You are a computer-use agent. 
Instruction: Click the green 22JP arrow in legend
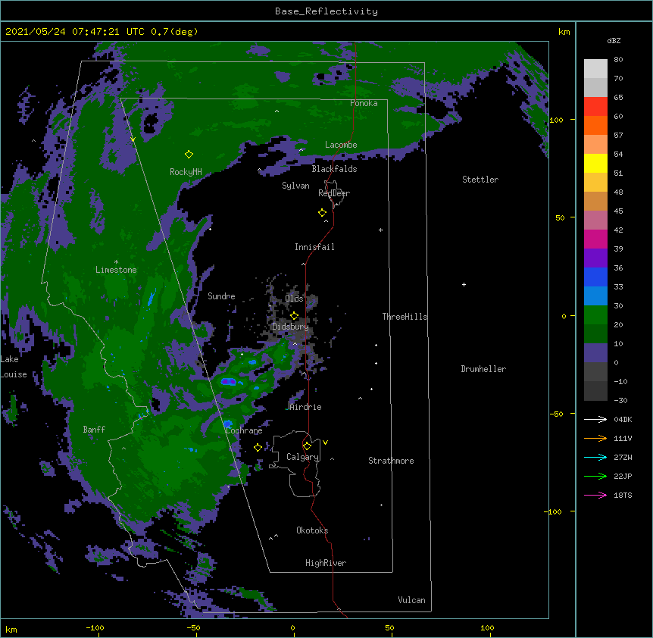click(595, 476)
